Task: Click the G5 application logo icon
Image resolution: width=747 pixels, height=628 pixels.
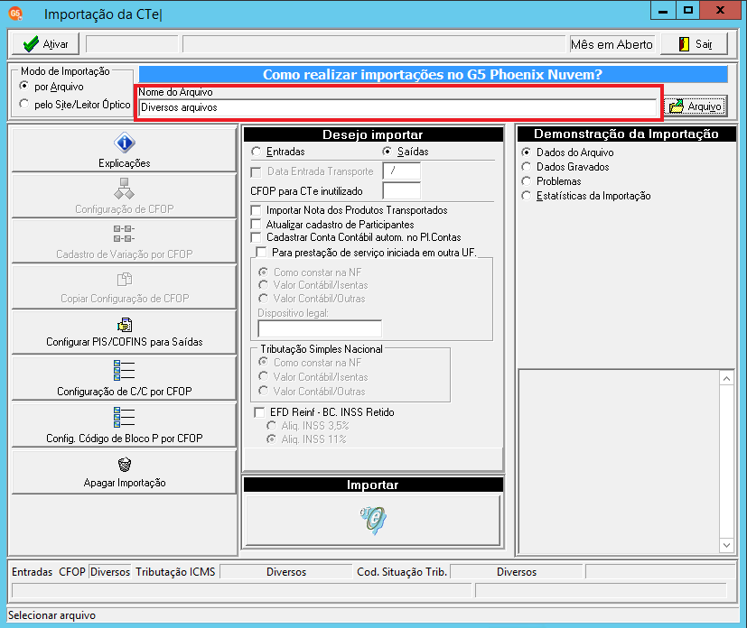Action: [x=15, y=14]
